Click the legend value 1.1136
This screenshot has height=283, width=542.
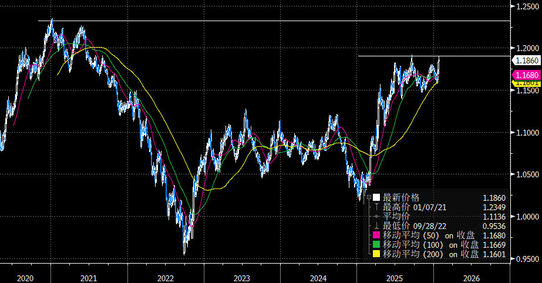(494, 217)
